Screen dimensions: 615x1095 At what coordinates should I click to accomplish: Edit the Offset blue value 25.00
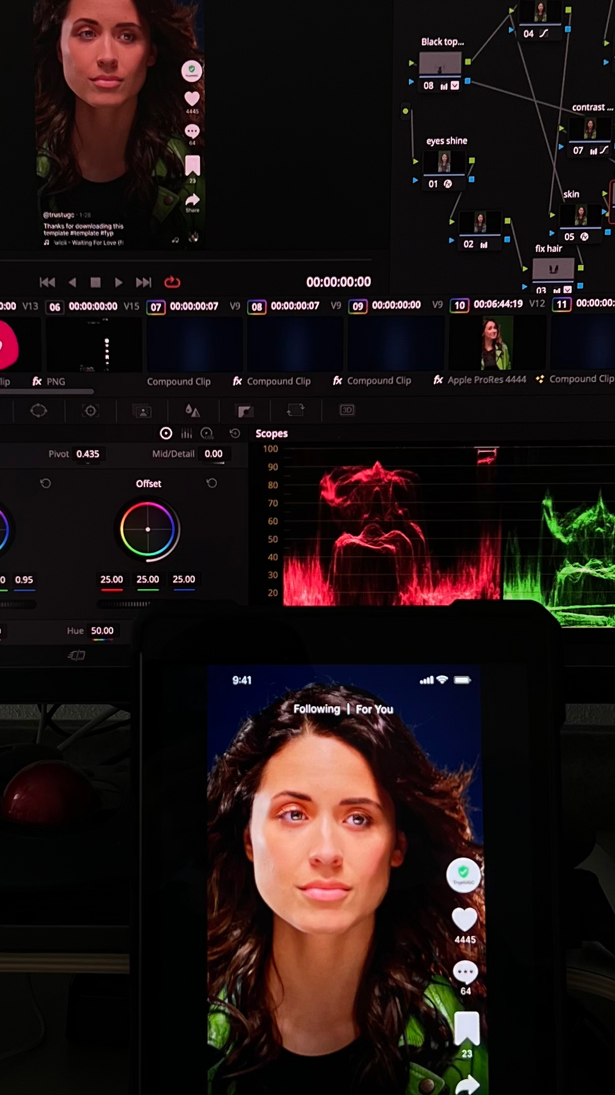pyautogui.click(x=184, y=579)
